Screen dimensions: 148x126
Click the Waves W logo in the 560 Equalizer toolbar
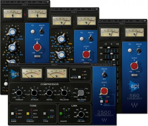click(x=145, y=21)
